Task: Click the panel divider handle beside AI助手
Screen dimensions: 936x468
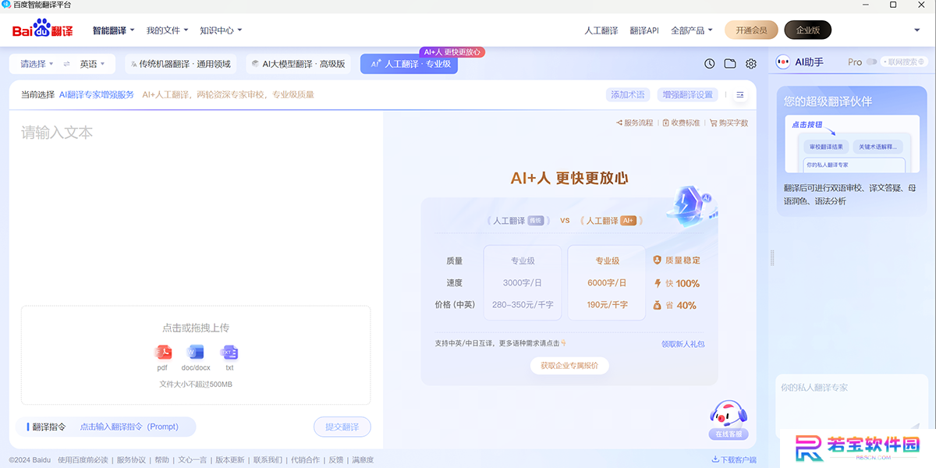Action: coord(772,257)
